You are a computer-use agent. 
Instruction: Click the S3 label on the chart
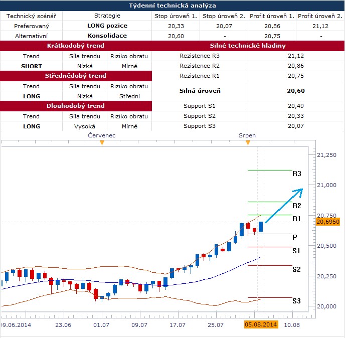pyautogui.click(x=296, y=301)
